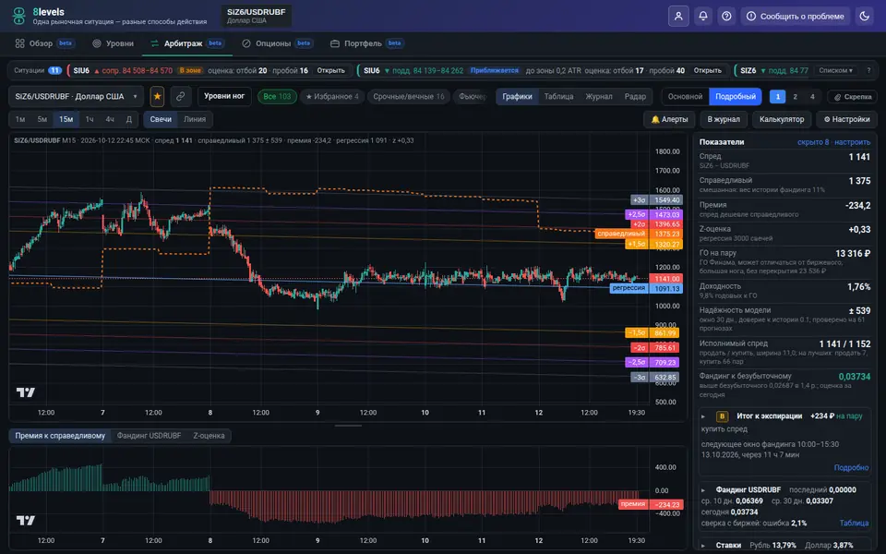Image resolution: width=886 pixels, height=554 pixels.
Task: Click the TradingView logo on main chart
Action: (26, 391)
